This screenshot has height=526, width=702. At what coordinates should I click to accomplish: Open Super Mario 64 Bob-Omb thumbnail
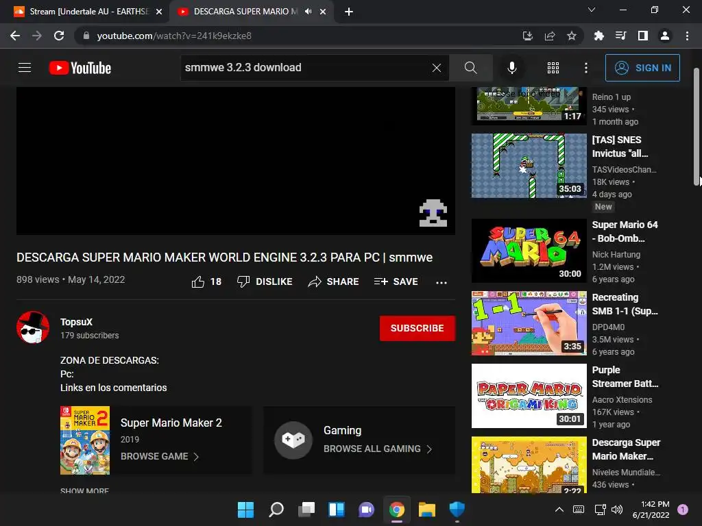click(529, 251)
